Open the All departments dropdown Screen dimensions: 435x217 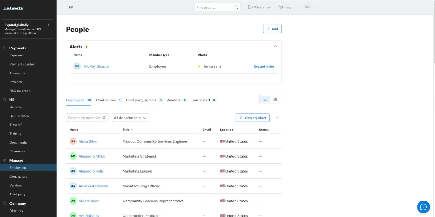[x=130, y=118]
